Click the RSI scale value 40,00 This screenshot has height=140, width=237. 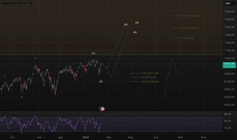coord(228,128)
